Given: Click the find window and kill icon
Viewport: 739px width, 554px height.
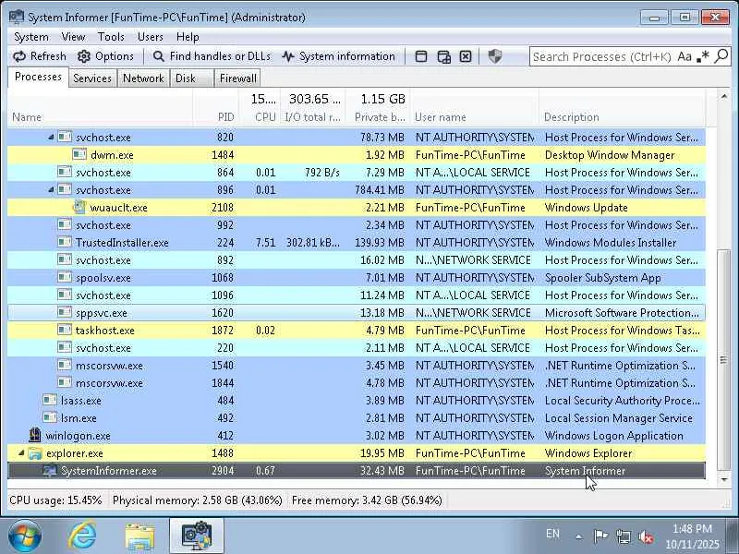Looking at the screenshot, I should tap(466, 56).
